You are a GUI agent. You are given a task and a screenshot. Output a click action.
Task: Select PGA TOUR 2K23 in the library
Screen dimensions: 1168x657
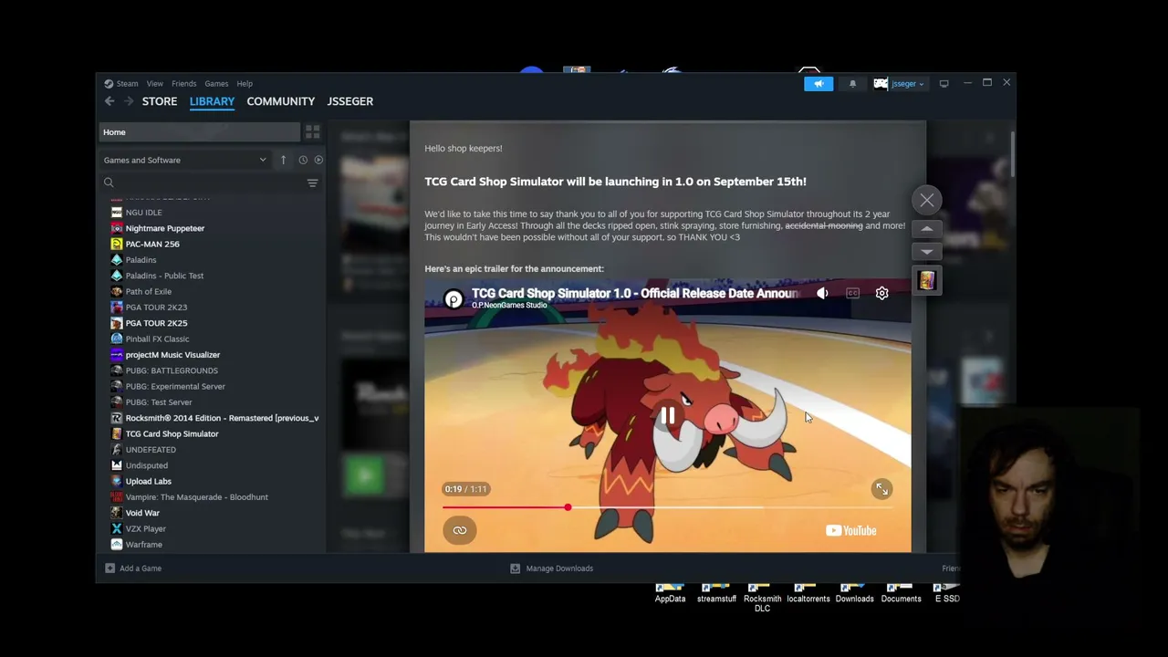(156, 308)
